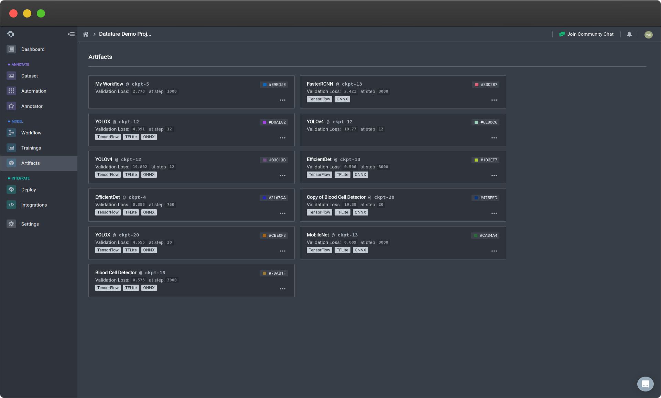The image size is (661, 398).
Task: Select step value 1000 on My Workflow
Action: pyautogui.click(x=172, y=91)
